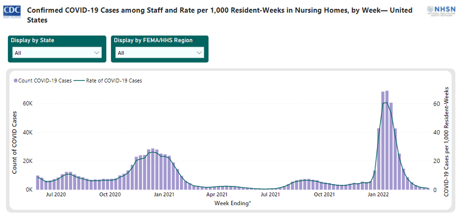Open the Display by FEMA/HHS Region dropdown
The height and width of the screenshot is (215, 460).
click(159, 53)
